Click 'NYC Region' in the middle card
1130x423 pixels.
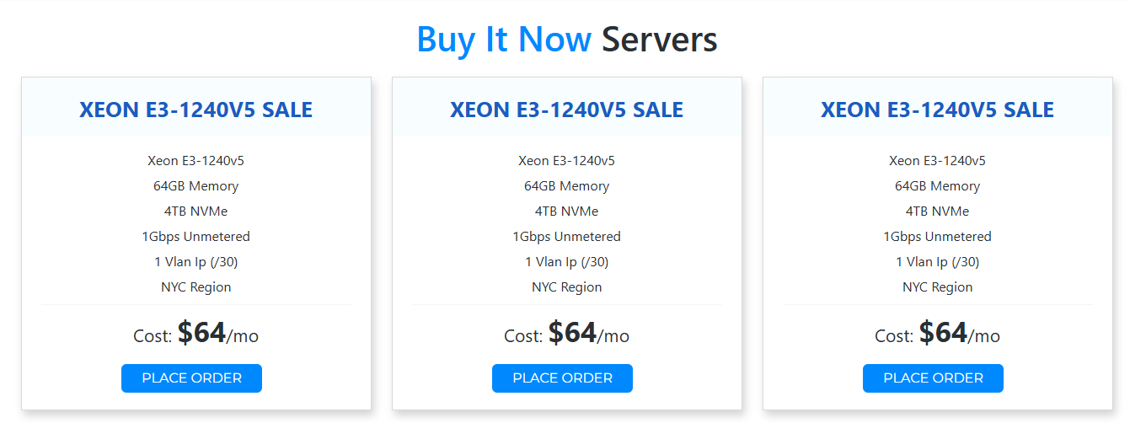click(566, 287)
